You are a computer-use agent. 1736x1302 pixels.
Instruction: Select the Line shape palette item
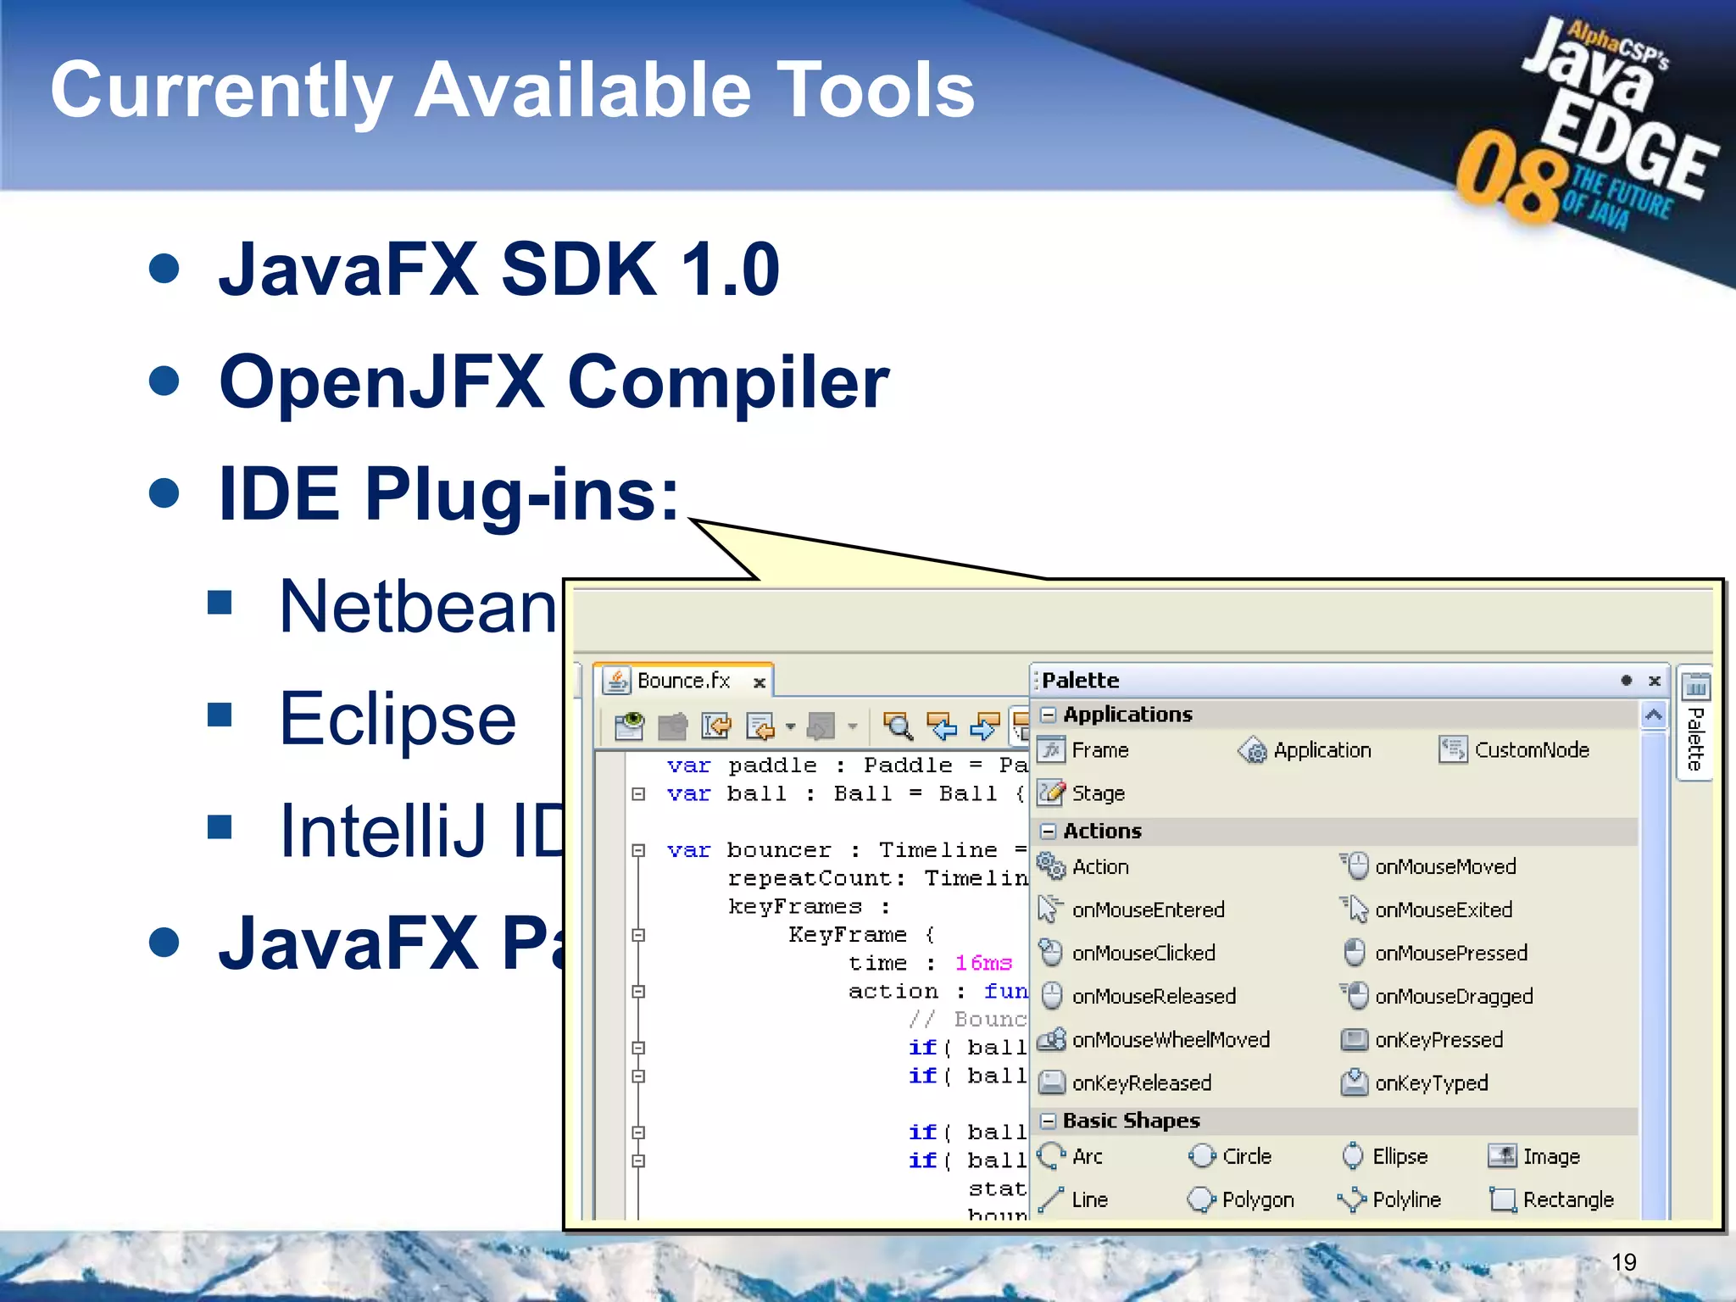click(1073, 1199)
